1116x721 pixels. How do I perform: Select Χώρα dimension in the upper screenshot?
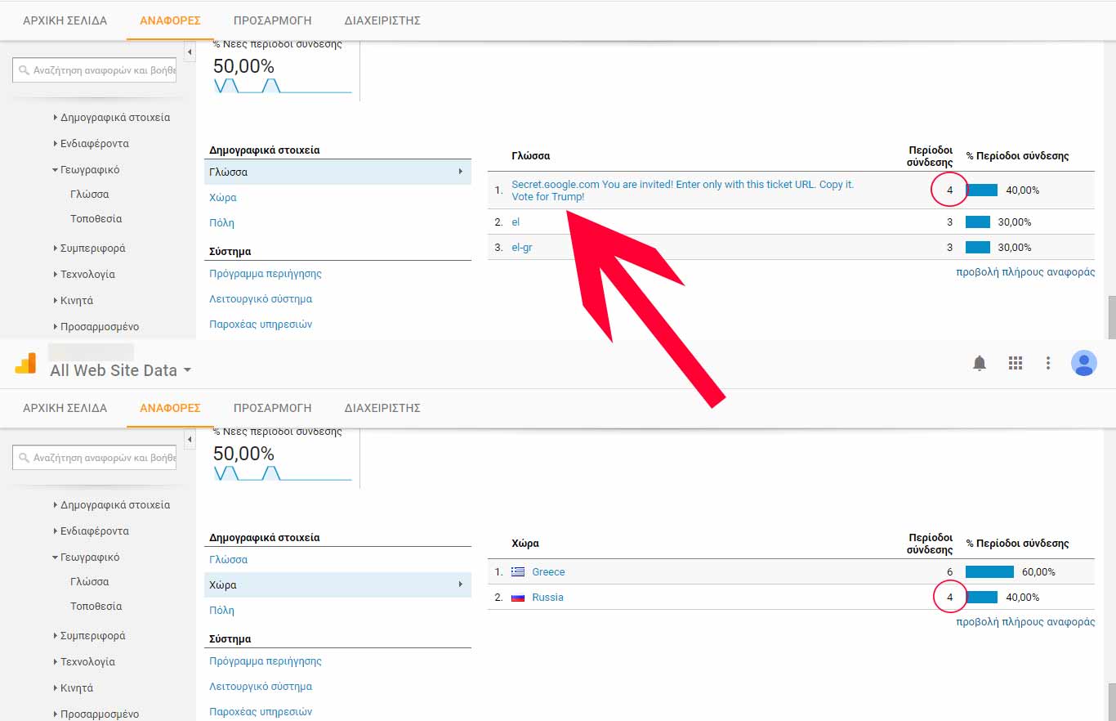pyautogui.click(x=223, y=198)
